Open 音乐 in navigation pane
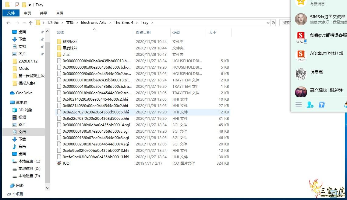The height and width of the screenshot is (200, 347). click(22, 146)
